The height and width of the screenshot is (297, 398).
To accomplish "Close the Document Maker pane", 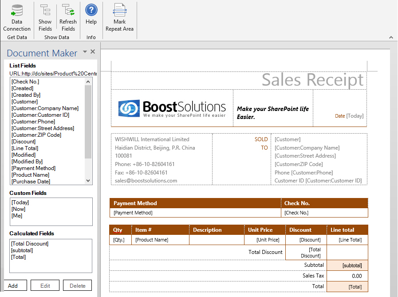I will 93,51.
